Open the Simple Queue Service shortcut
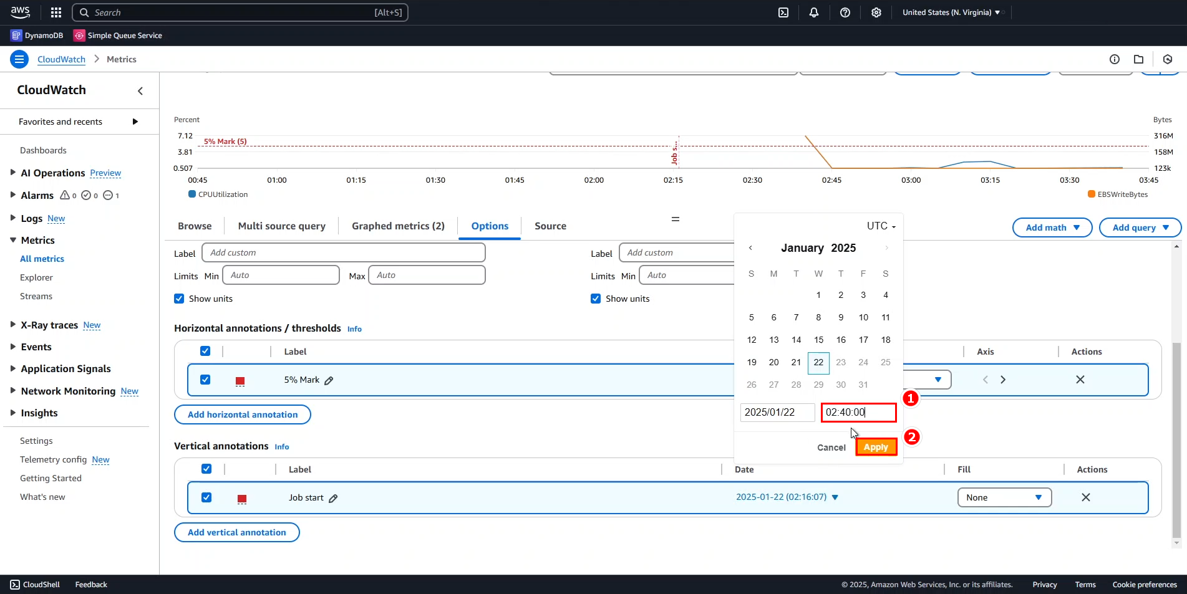The image size is (1187, 594). coord(118,35)
